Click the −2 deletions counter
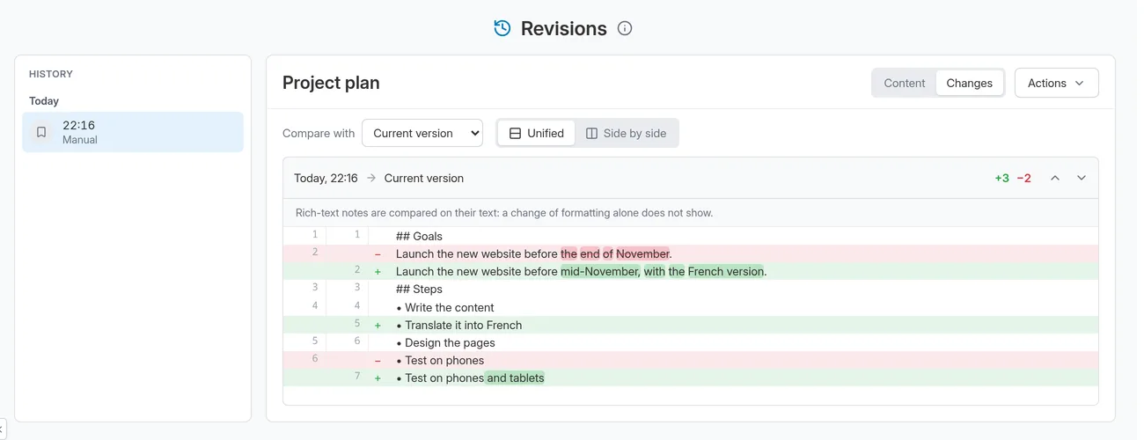The height and width of the screenshot is (440, 1144). (1023, 178)
